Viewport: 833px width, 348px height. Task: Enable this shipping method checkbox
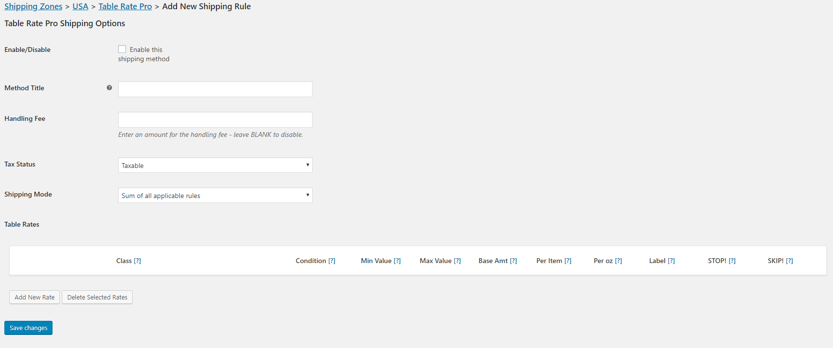122,49
